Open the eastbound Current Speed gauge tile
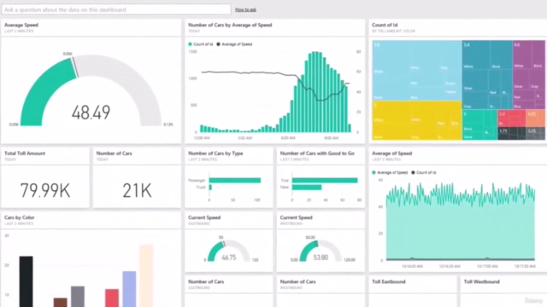This screenshot has width=547, height=307. coord(229,242)
